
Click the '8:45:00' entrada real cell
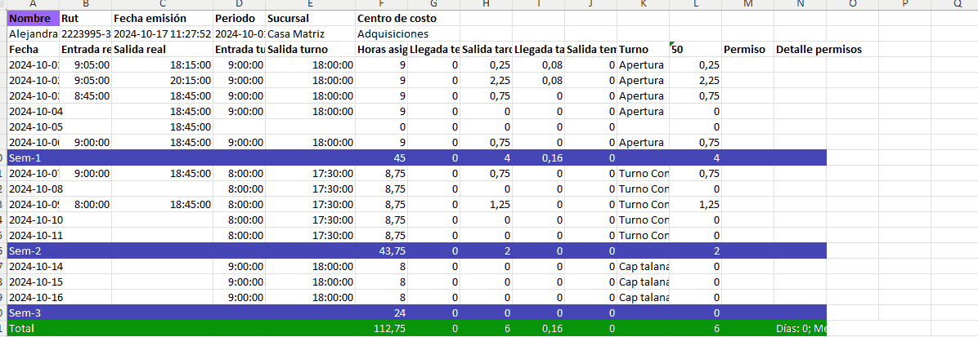tap(86, 96)
